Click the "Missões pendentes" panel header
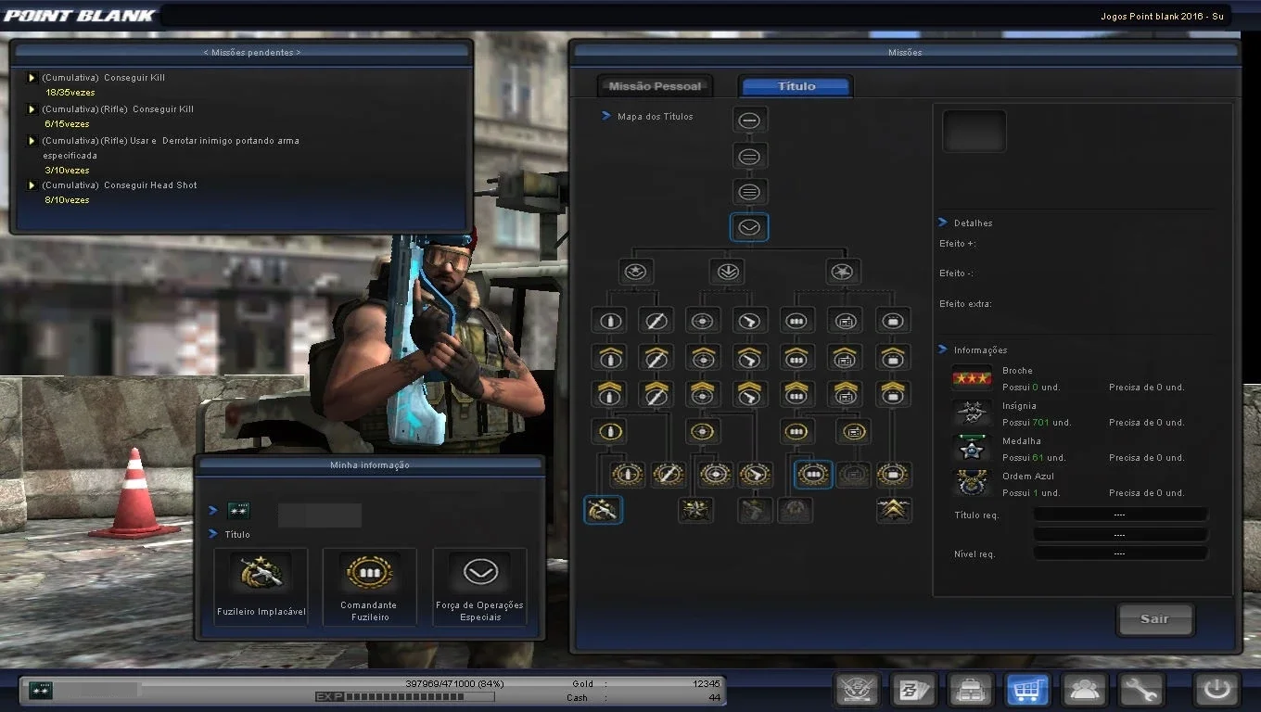Screen dimensions: 1261x712 pos(251,53)
